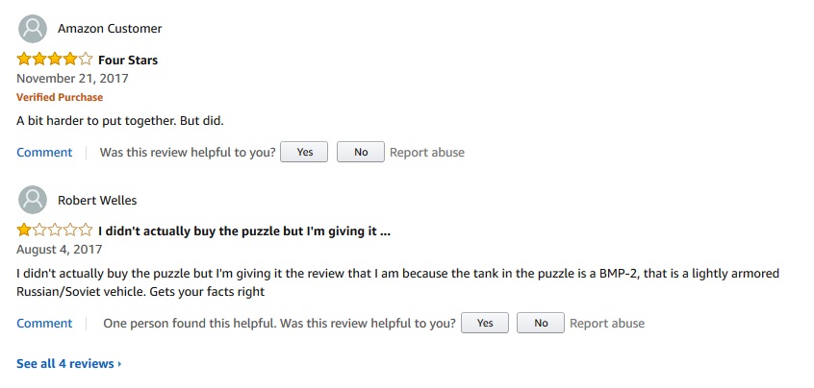814x388 pixels.
Task: Report abuse on the Four Stars review
Action: pyautogui.click(x=427, y=153)
